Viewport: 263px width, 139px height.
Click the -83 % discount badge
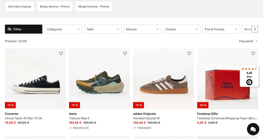[203, 105]
